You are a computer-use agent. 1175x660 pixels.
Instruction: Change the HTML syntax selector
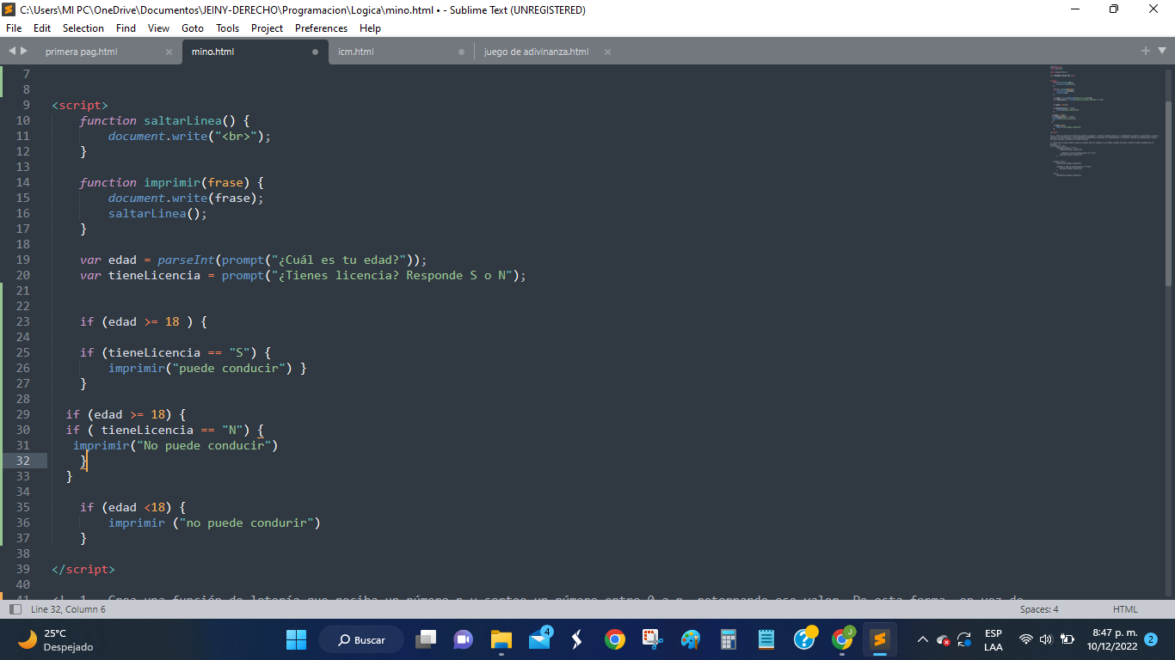click(x=1125, y=609)
